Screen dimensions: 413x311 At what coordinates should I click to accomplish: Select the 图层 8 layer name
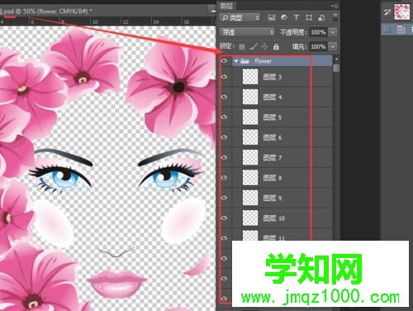(273, 178)
